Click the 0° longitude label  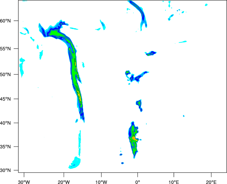click(x=138, y=182)
